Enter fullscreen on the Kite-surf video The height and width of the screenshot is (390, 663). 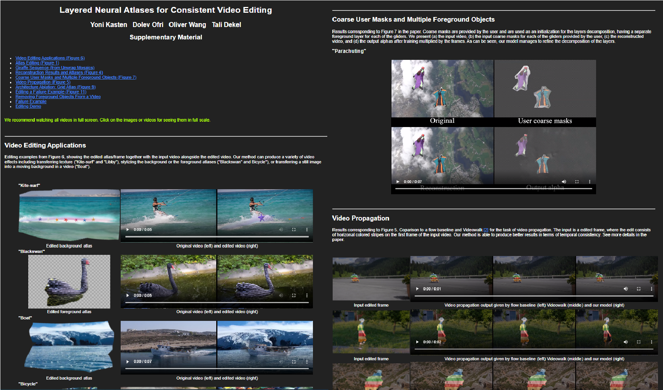point(294,229)
